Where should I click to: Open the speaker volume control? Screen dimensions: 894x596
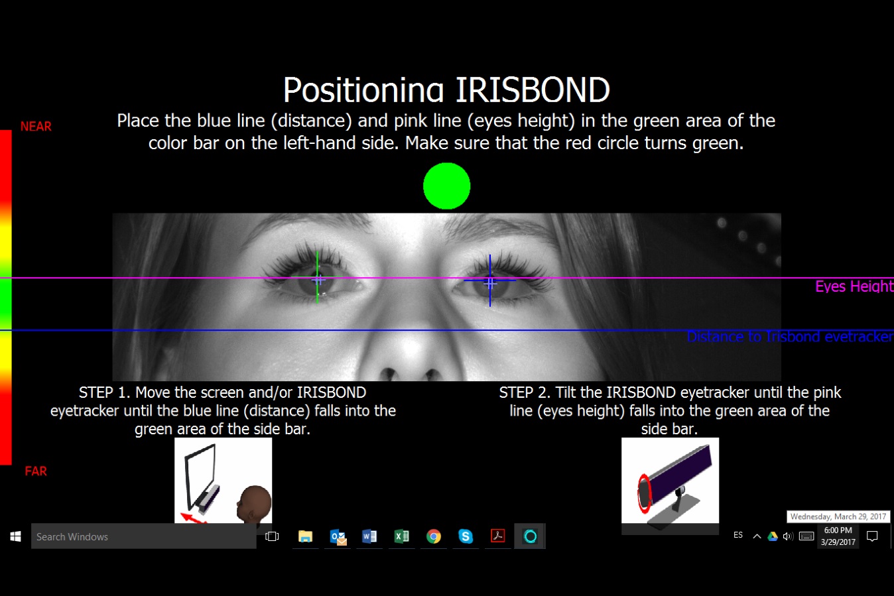[788, 536]
